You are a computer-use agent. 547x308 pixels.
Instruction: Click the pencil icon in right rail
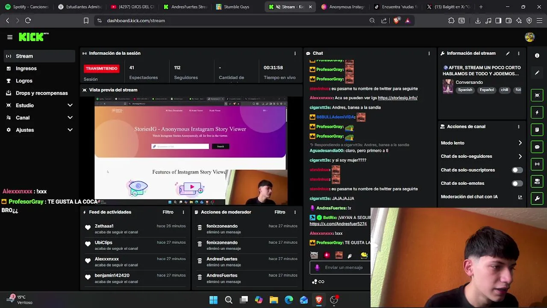[537, 73]
